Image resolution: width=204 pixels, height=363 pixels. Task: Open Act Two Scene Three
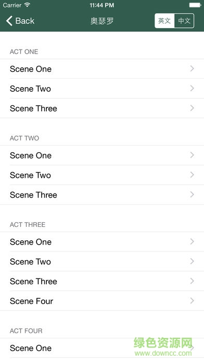(102, 195)
